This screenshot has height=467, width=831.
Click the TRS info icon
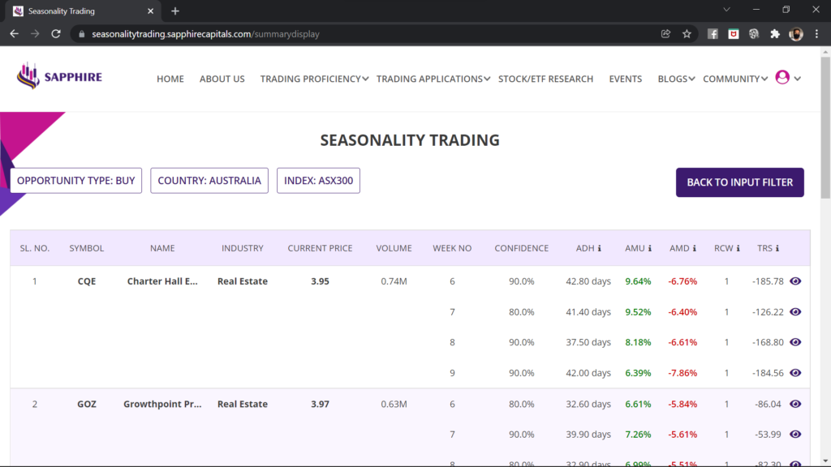click(777, 249)
